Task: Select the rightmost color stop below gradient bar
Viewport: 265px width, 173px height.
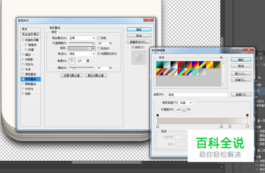Action: coord(247,126)
